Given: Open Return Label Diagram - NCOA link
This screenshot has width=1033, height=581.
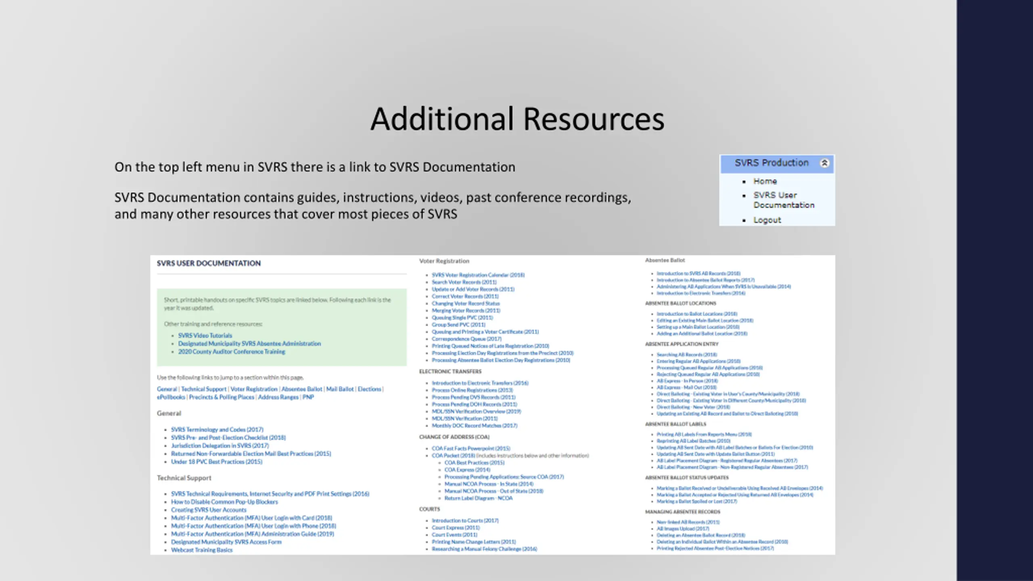Looking at the screenshot, I should coord(479,498).
